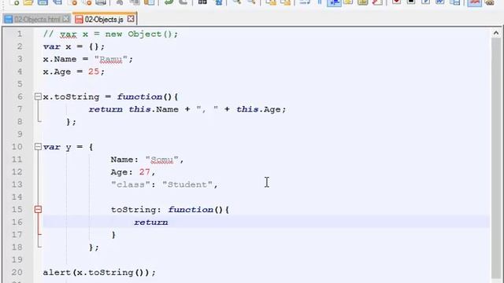504x283 pixels.
Task: Click the "return" keyword on line 16
Action: coord(150,222)
